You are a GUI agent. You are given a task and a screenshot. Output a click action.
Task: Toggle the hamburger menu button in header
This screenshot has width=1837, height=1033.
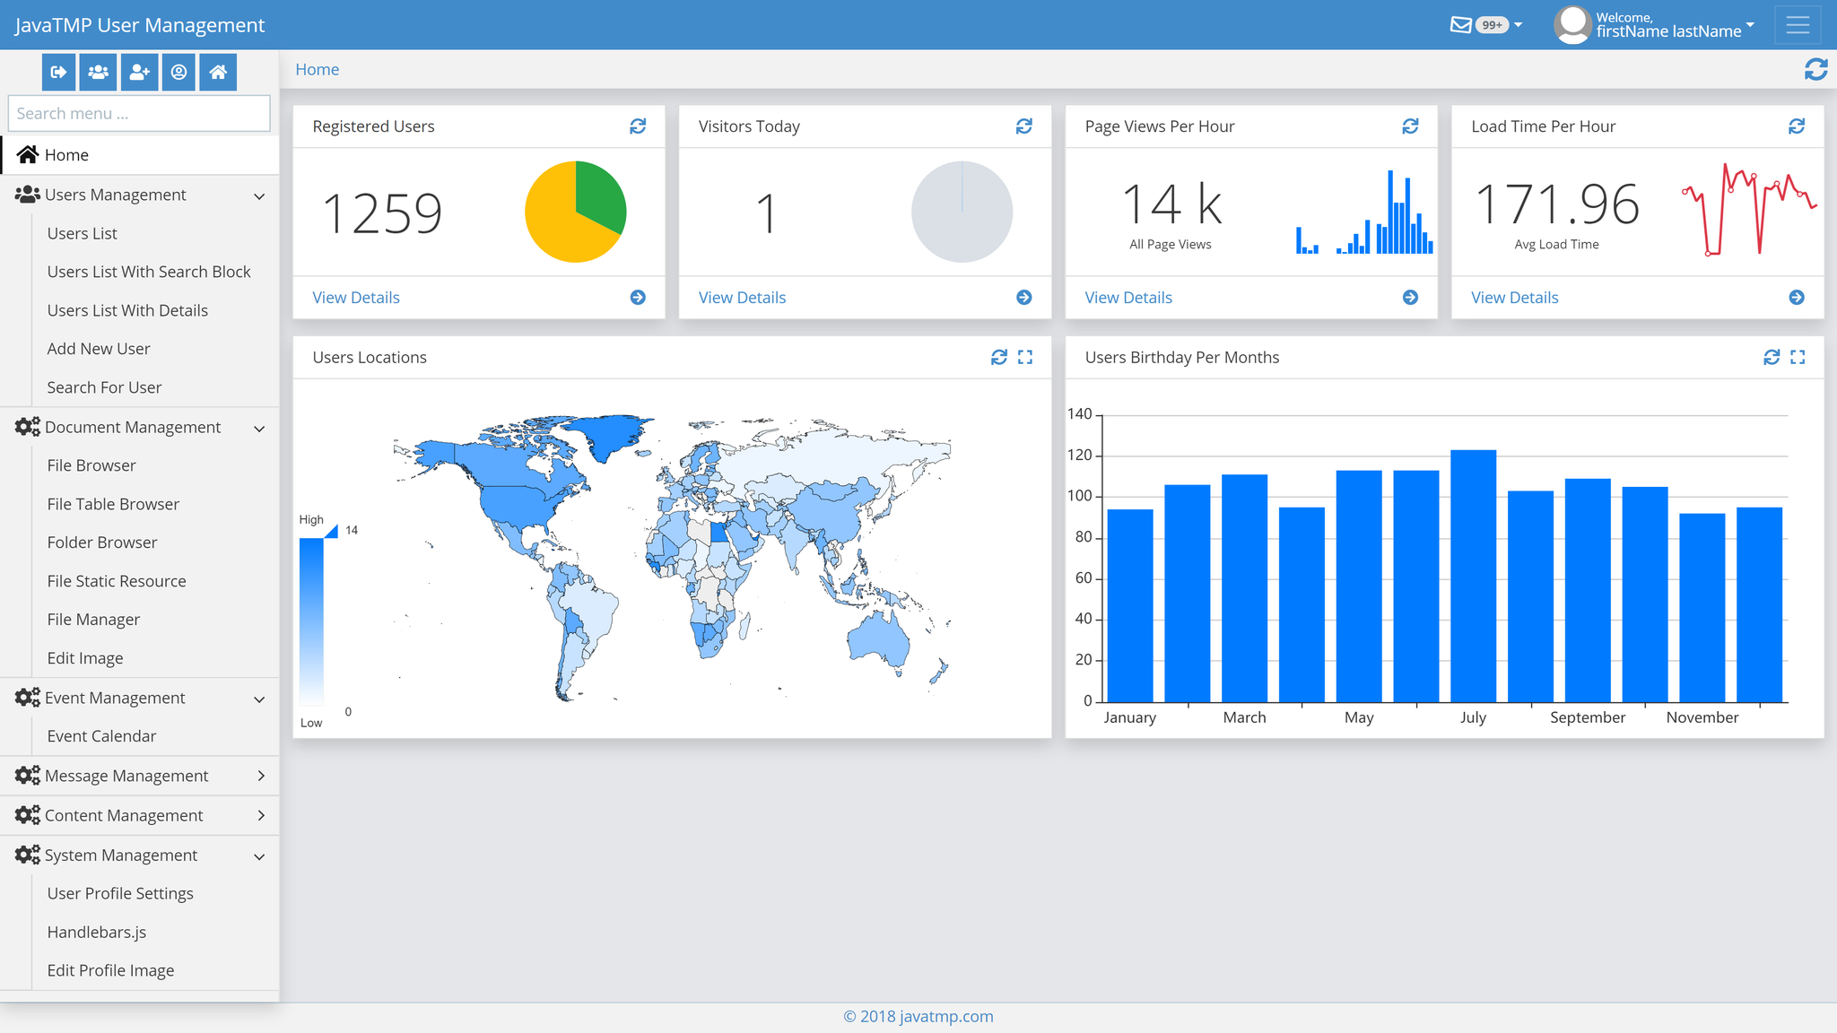click(1798, 25)
